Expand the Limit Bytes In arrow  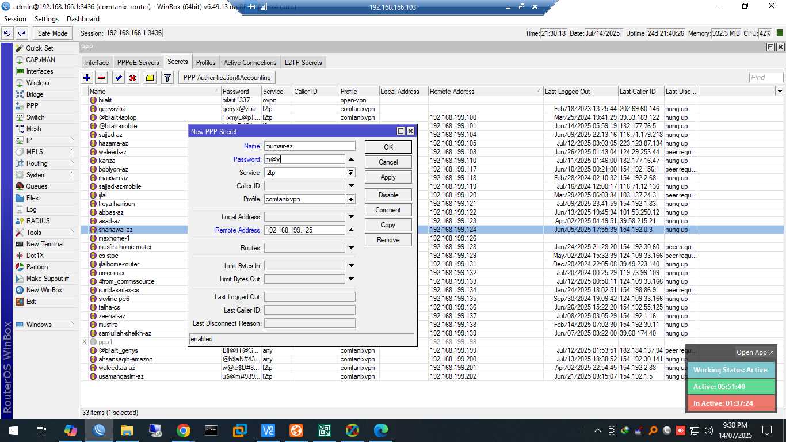click(x=351, y=266)
